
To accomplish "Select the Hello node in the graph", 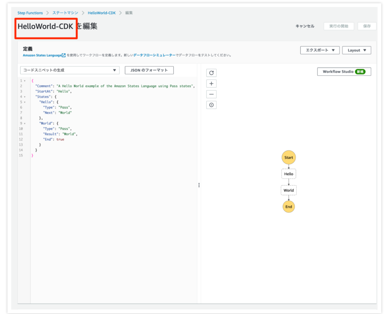I will point(288,173).
